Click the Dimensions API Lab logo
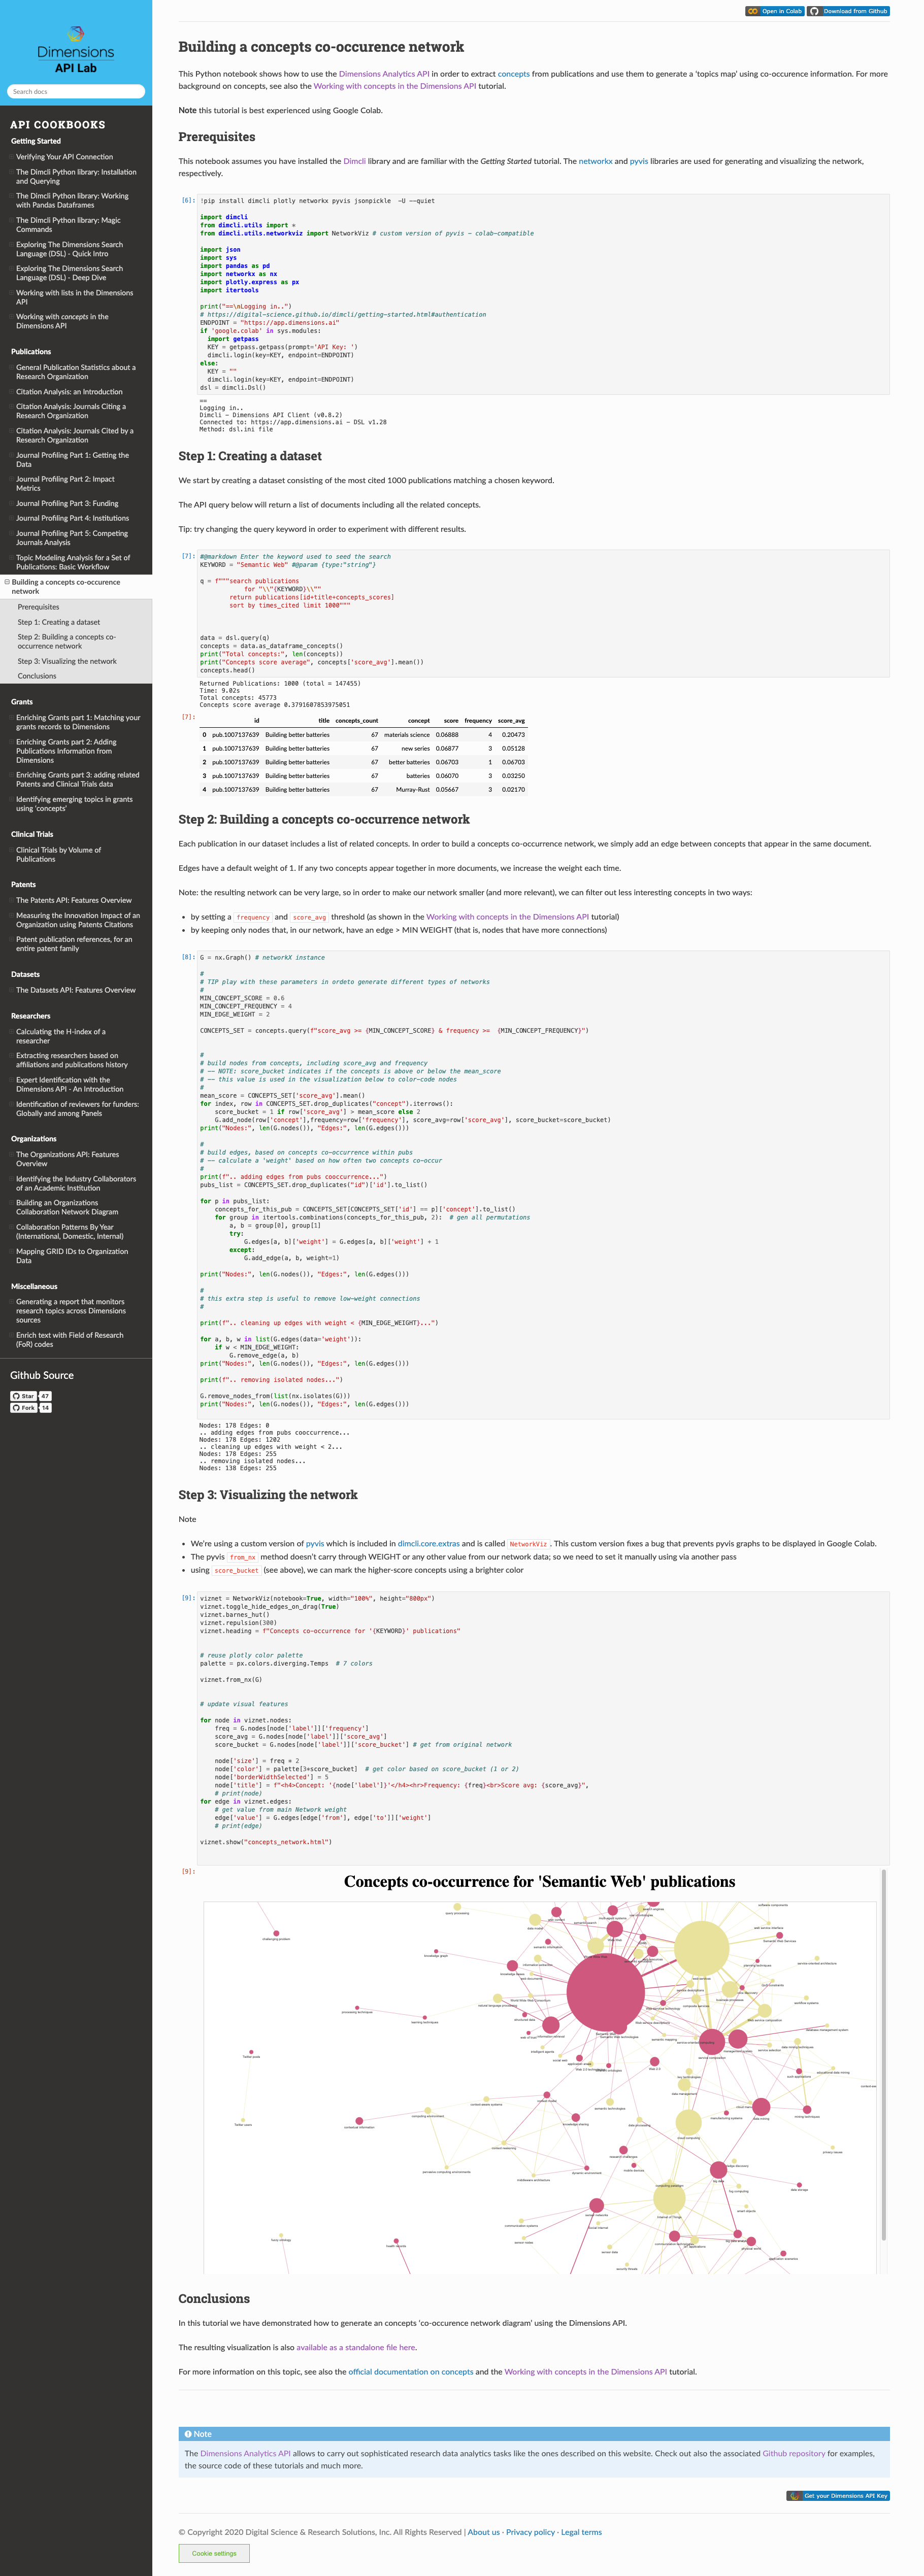 (x=76, y=50)
